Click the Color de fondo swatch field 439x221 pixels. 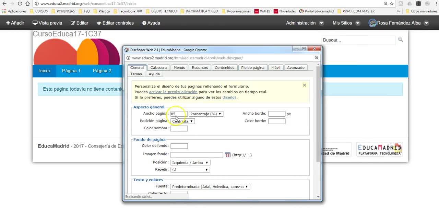click(x=179, y=146)
